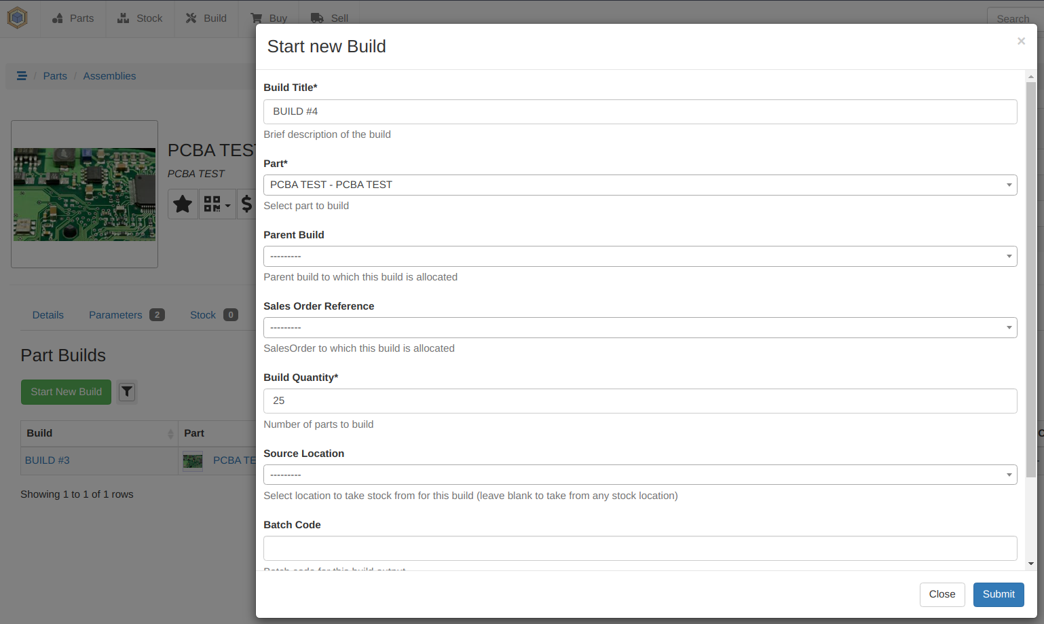
Task: Close the Start new Build dialog with X
Action: point(1021,41)
